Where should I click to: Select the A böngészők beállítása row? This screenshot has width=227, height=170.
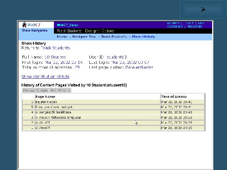(113, 112)
